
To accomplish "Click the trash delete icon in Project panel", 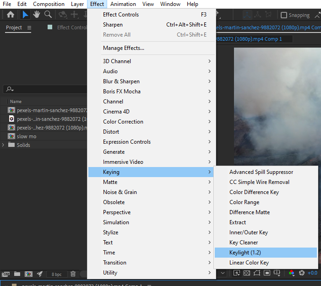I will [73, 274].
